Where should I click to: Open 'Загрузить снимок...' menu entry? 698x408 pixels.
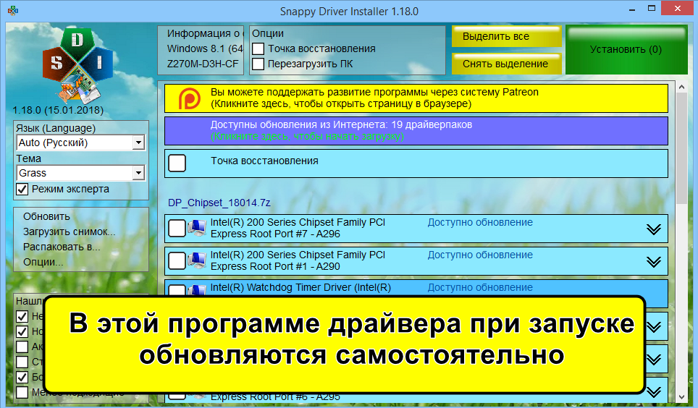[69, 231]
